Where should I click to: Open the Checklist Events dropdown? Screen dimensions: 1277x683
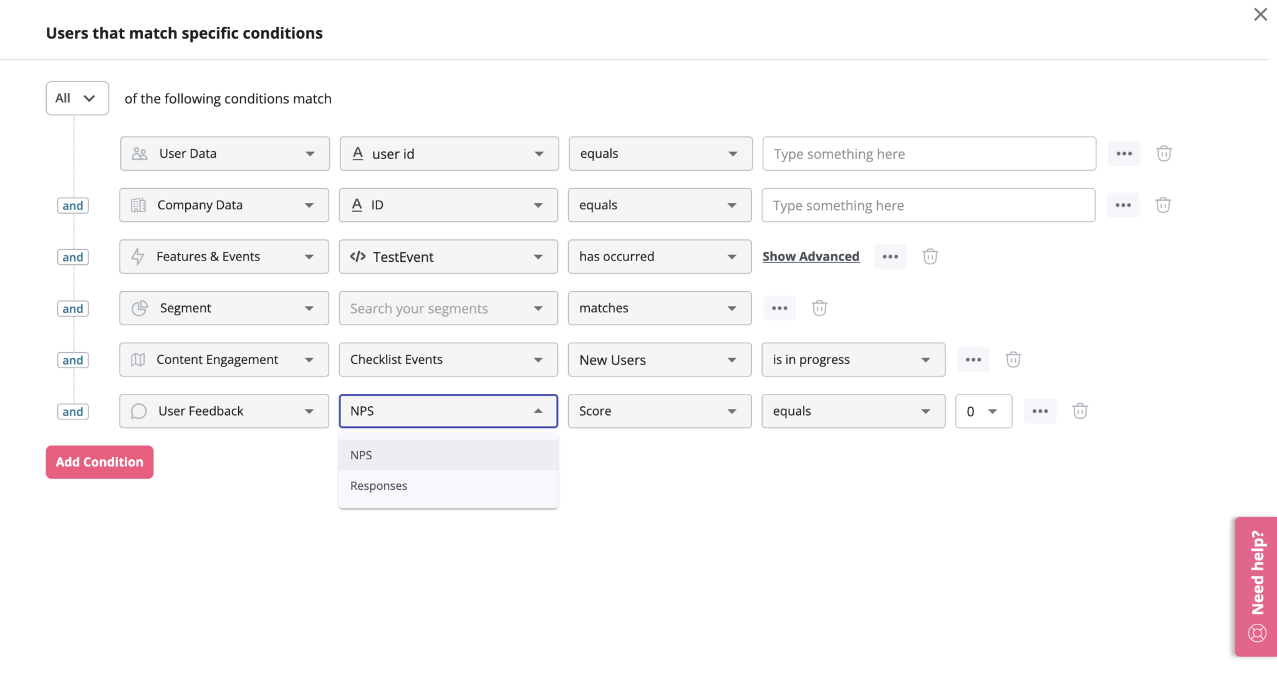coord(448,360)
